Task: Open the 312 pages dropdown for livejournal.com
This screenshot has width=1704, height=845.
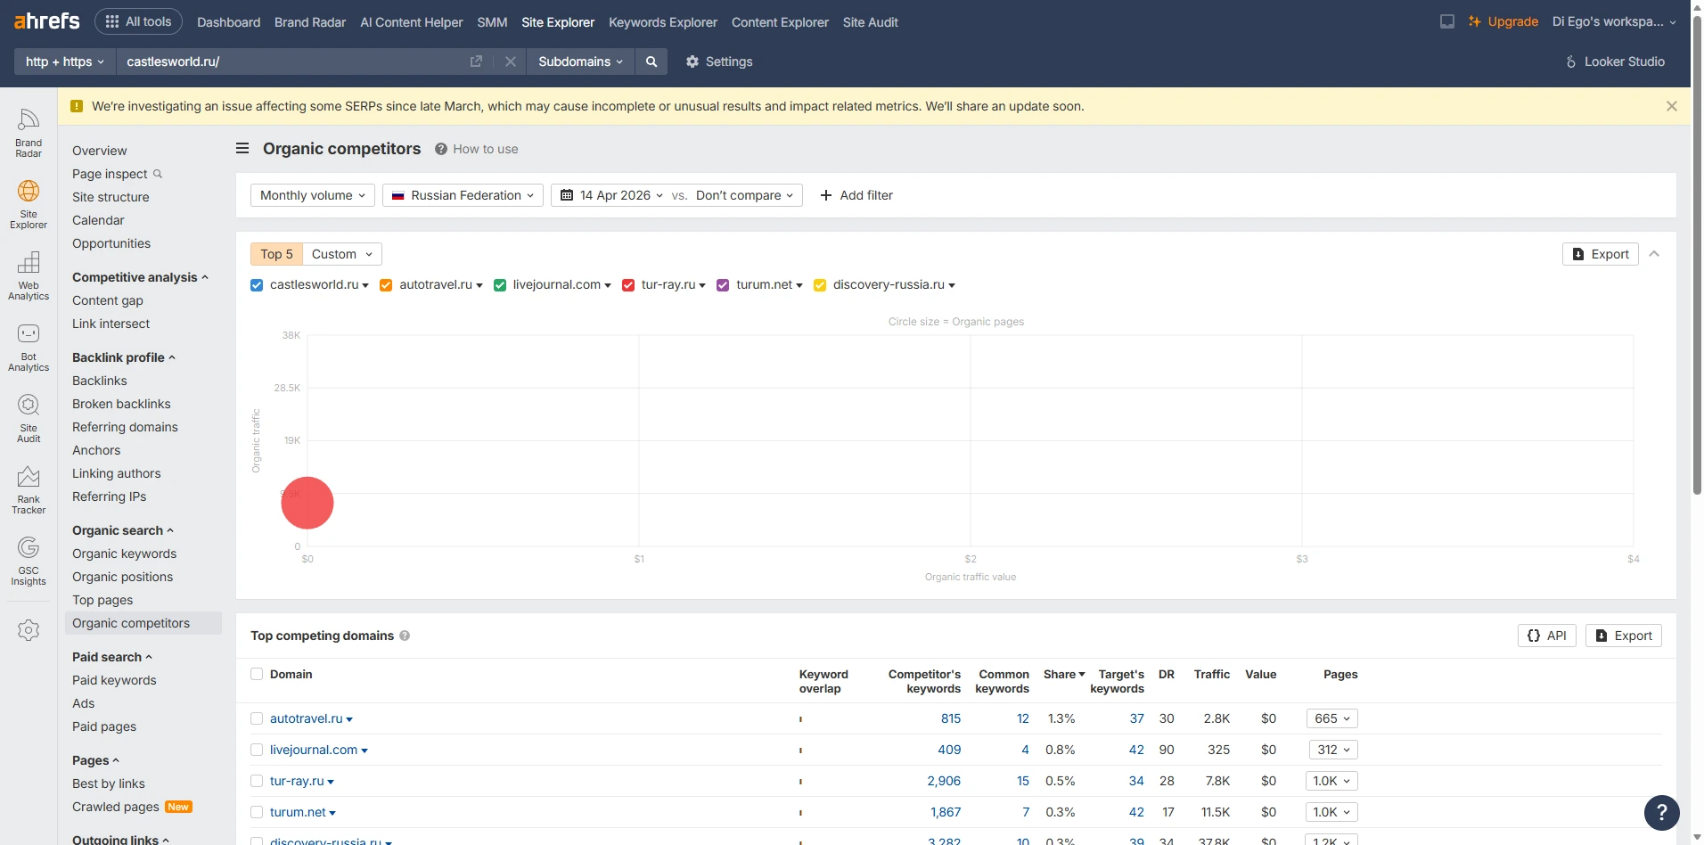Action: [x=1332, y=750]
